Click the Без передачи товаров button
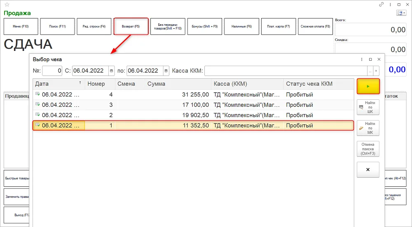The image size is (412, 227). coord(168,26)
